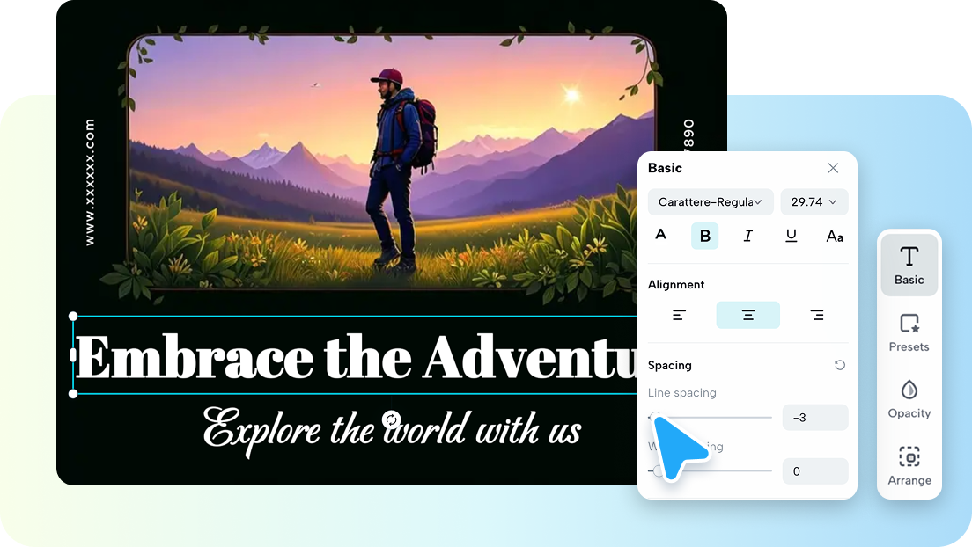This screenshot has width=972, height=547.
Task: Click the rotate handle below the headline
Action: [393, 419]
